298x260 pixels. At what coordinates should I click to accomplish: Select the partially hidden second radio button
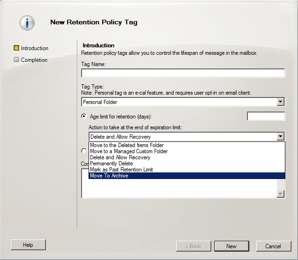tap(84, 151)
